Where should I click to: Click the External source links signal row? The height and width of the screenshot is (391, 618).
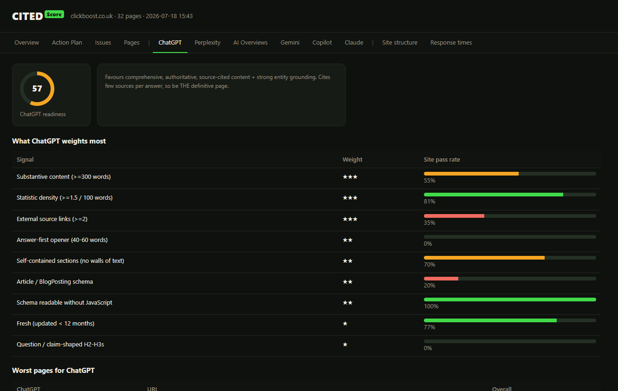(x=306, y=221)
